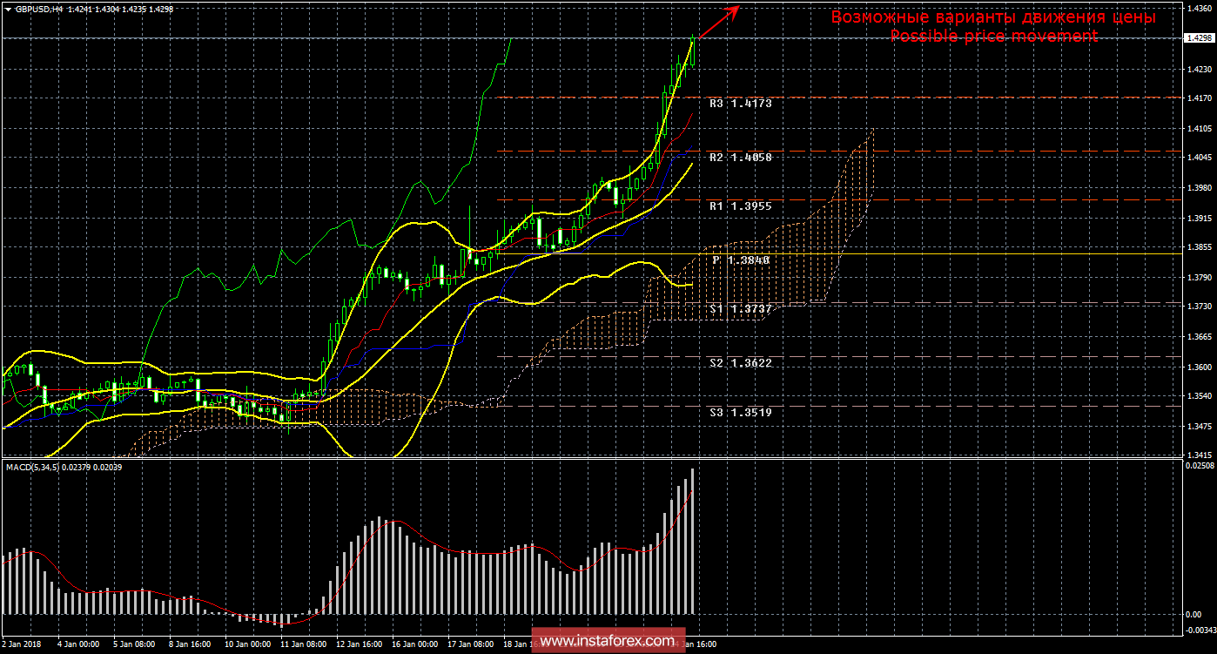Click the current price tag 1.4298
The image size is (1217, 654).
[x=1199, y=38]
